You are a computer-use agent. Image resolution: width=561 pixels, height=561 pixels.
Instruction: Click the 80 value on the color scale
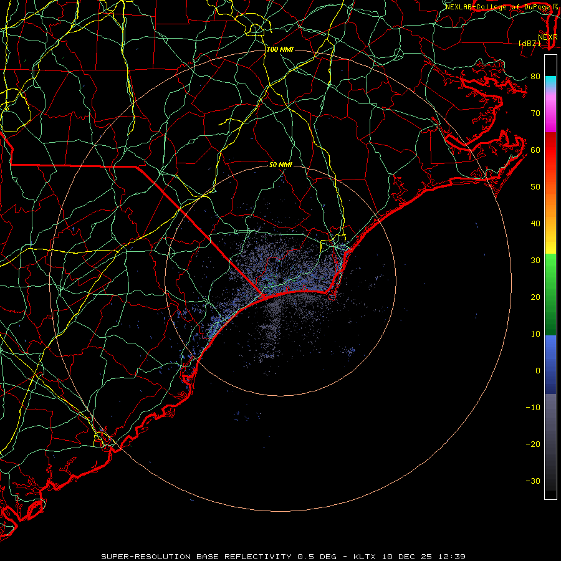tap(535, 76)
